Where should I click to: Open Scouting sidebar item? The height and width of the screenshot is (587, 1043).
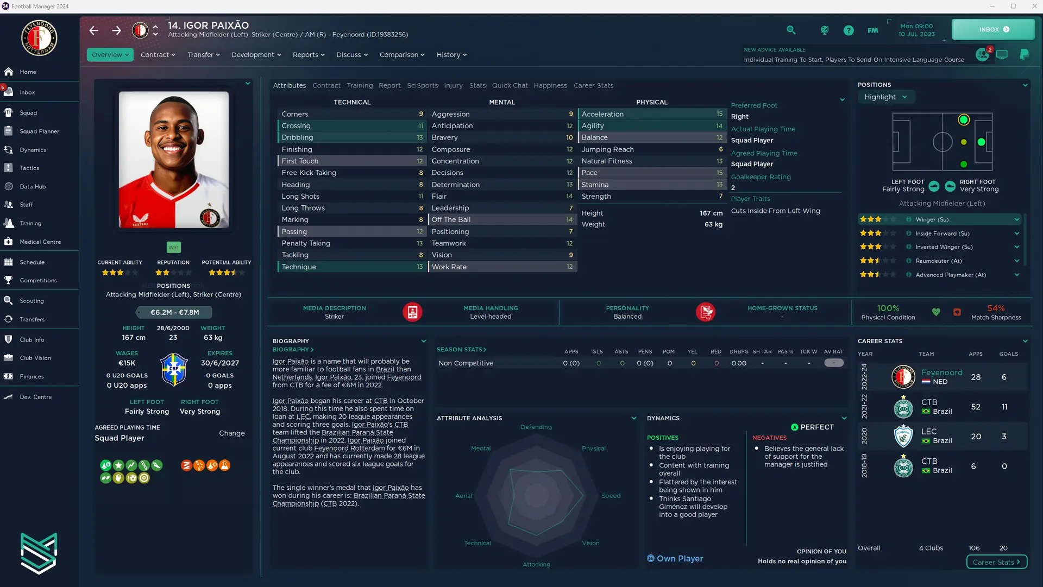click(39, 301)
